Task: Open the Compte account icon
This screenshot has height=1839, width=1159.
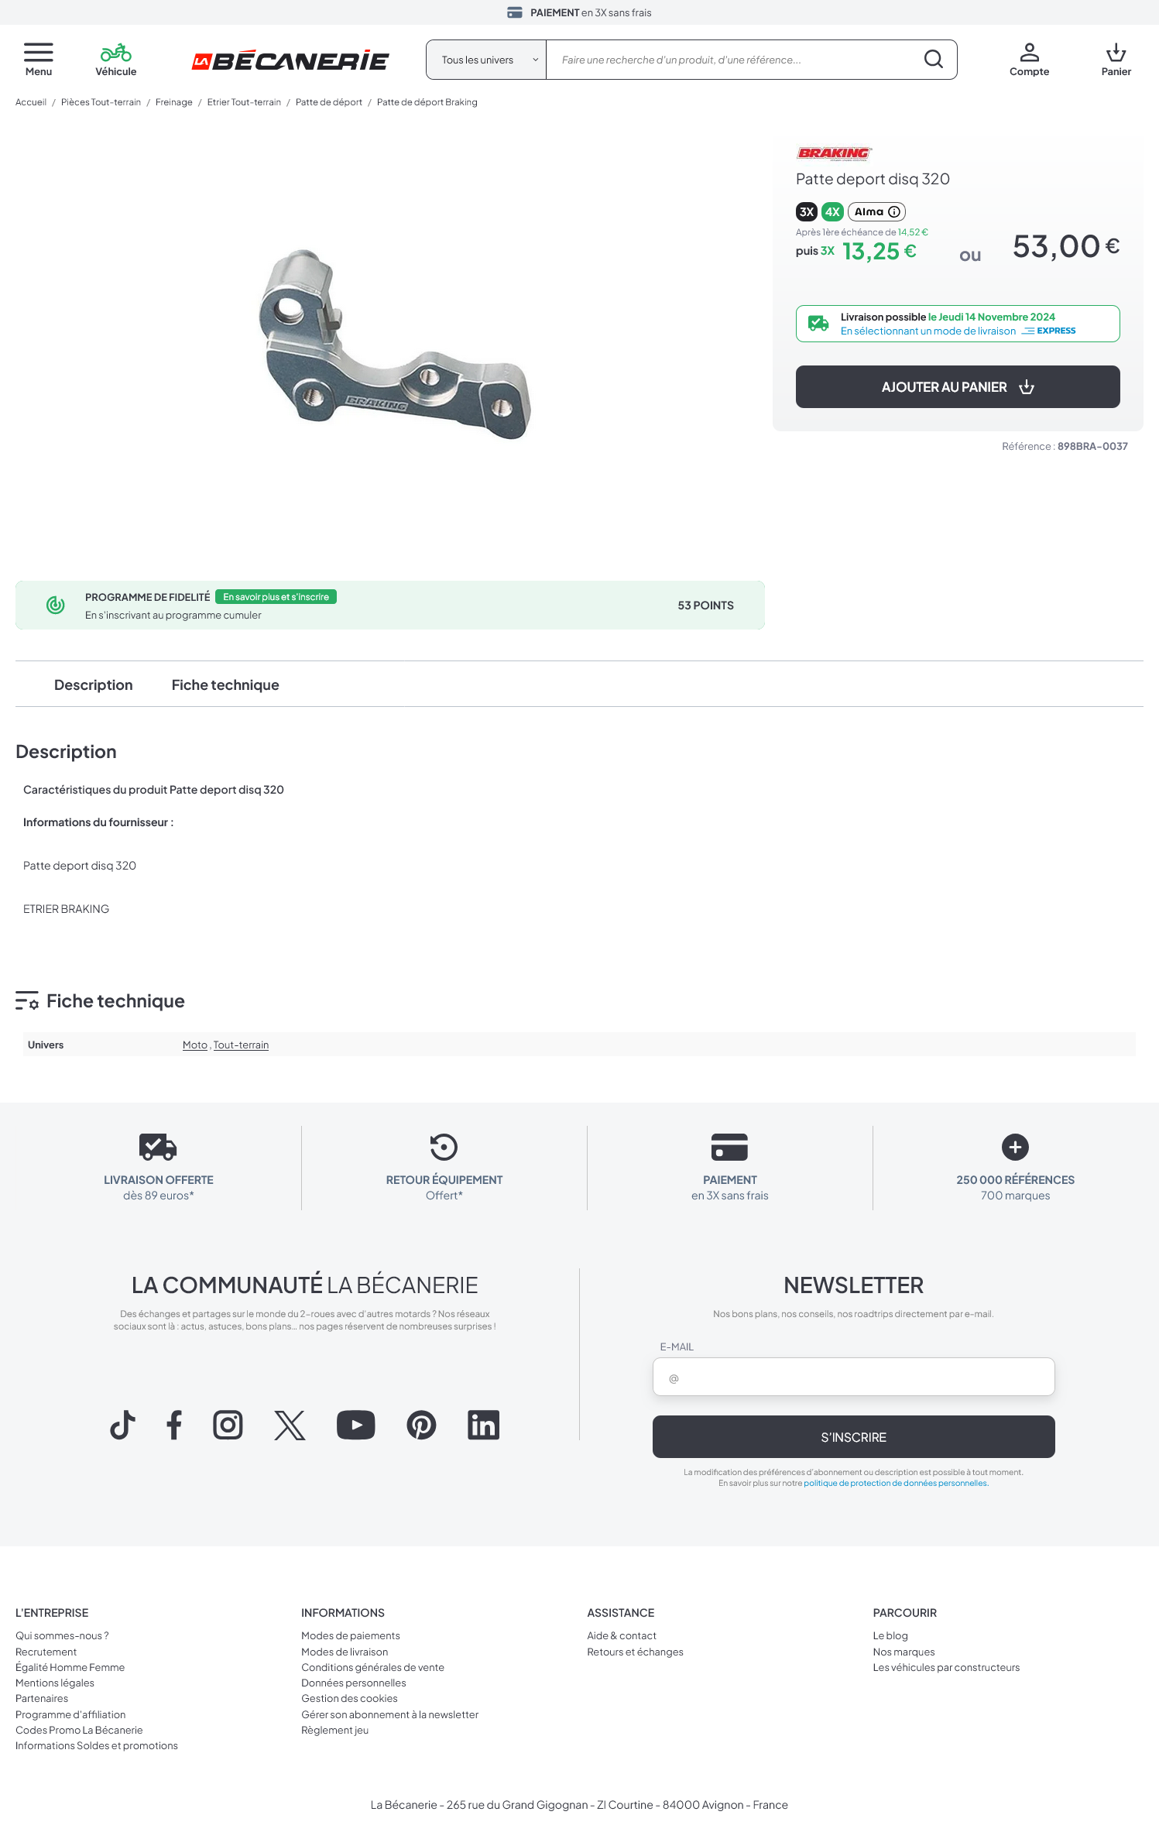Action: [x=1029, y=53]
